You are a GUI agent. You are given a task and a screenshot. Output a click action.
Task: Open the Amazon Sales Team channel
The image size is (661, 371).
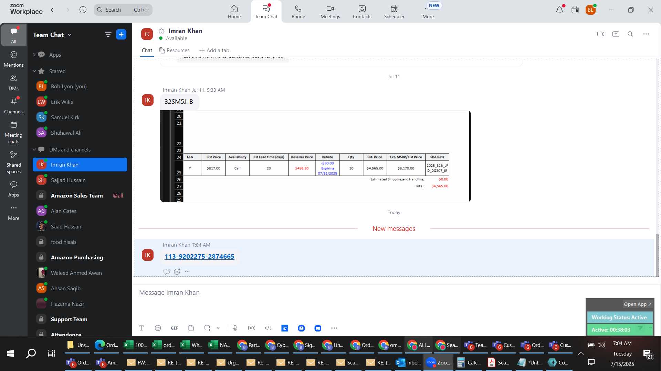pos(80,195)
